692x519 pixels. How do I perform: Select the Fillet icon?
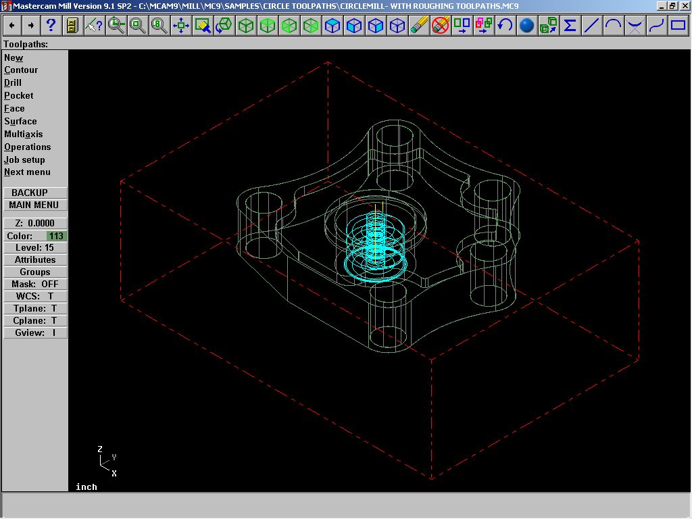pyautogui.click(x=635, y=26)
